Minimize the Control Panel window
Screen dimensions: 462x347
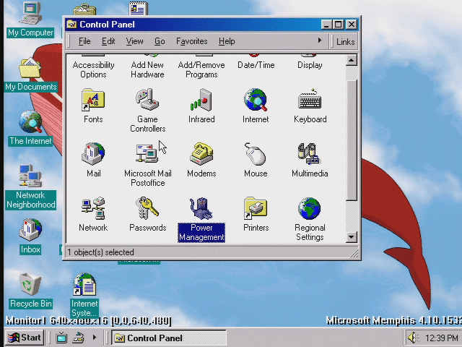pos(326,25)
